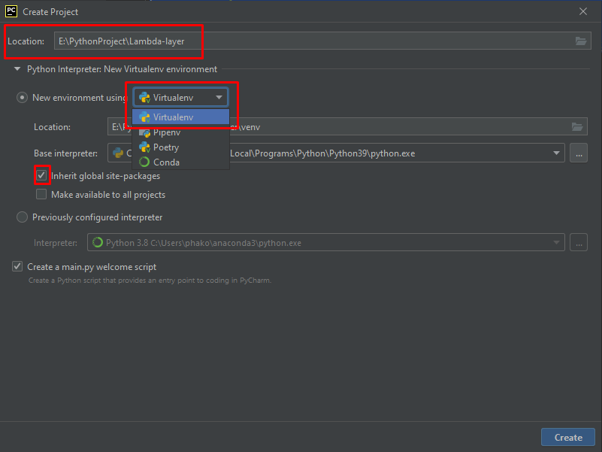602x452 pixels.
Task: Browse for venv Location folder icon
Action: click(x=576, y=127)
